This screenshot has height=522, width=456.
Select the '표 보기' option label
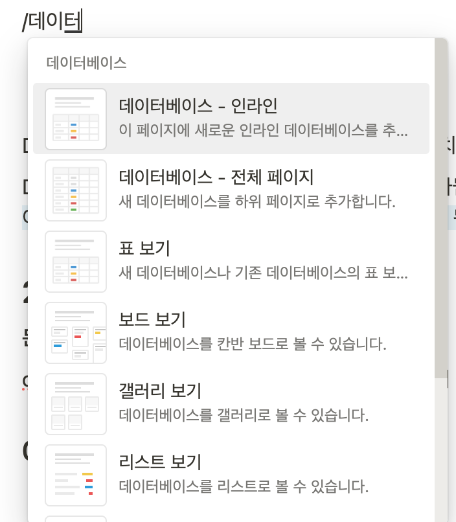[x=144, y=248]
